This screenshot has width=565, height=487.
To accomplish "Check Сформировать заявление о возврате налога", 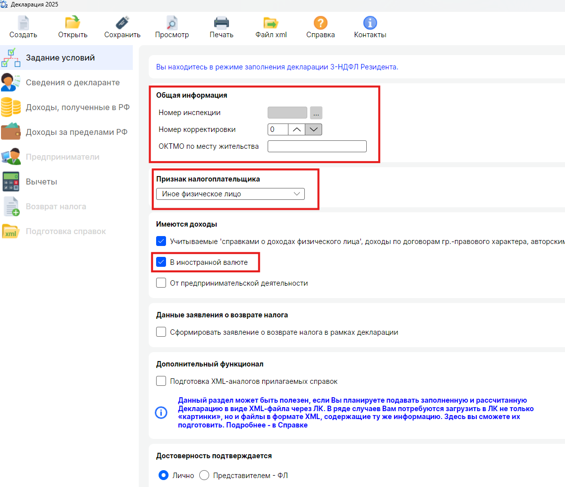I will click(161, 332).
